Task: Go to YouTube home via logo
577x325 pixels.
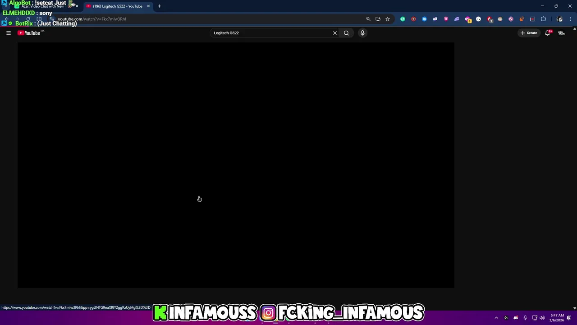Action: [29, 33]
